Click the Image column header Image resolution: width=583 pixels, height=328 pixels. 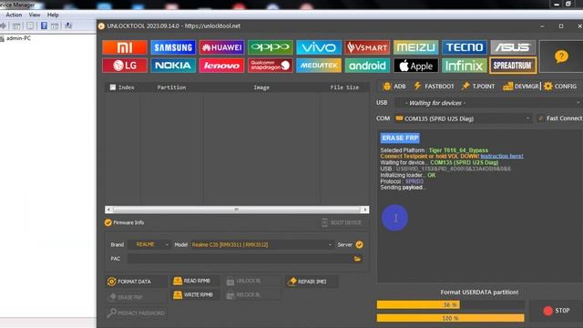[261, 87]
